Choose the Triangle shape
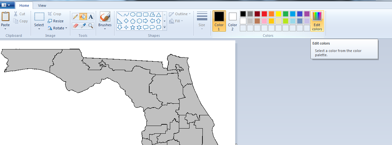 click(x=158, y=15)
